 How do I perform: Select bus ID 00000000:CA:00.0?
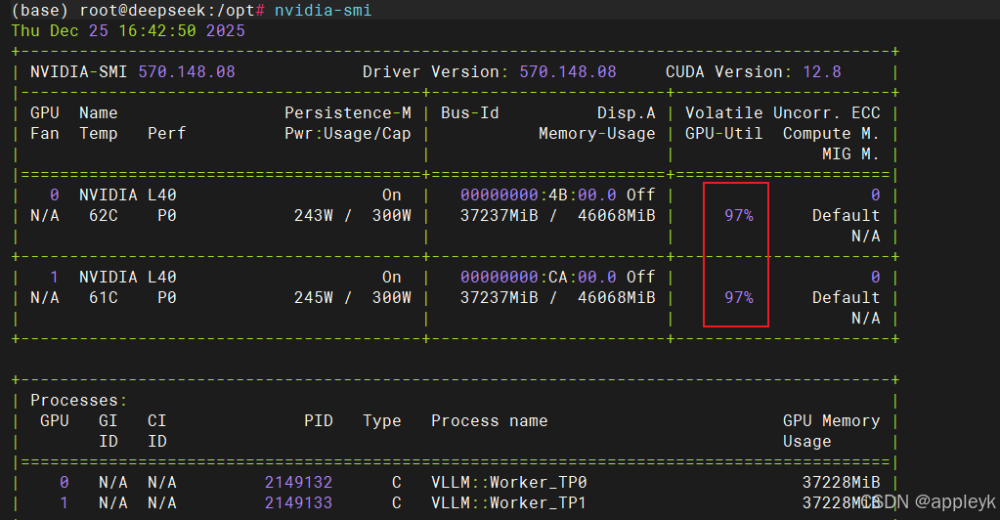click(539, 277)
